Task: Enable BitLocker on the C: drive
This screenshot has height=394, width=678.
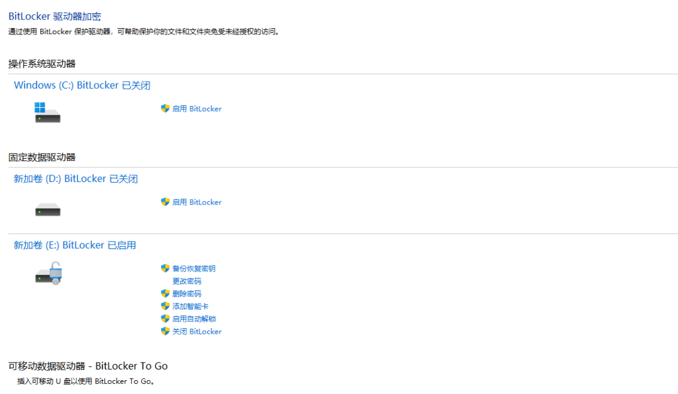Action: 197,109
